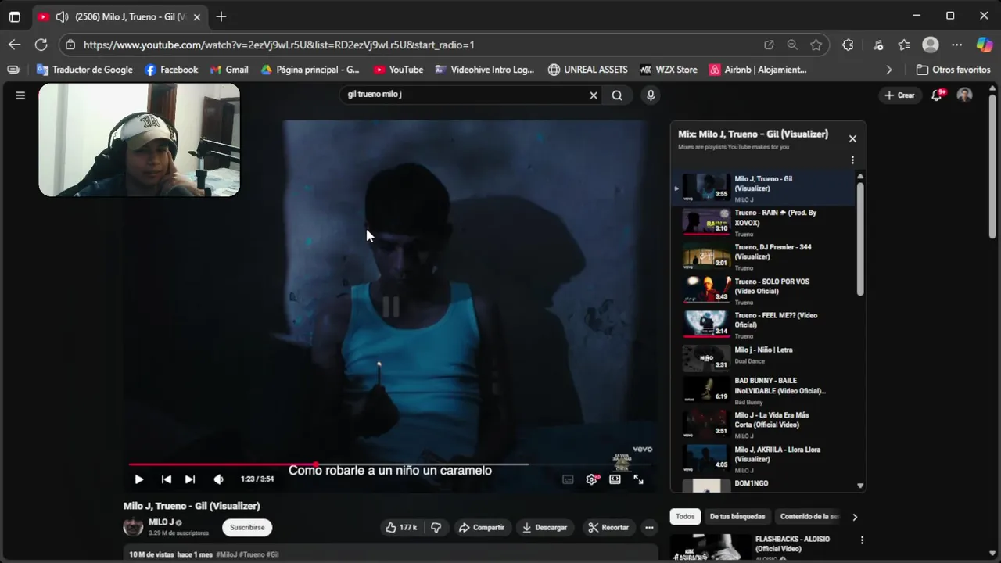Open more actions ellipsis beside Recortar
This screenshot has height=563, width=1001.
click(649, 528)
